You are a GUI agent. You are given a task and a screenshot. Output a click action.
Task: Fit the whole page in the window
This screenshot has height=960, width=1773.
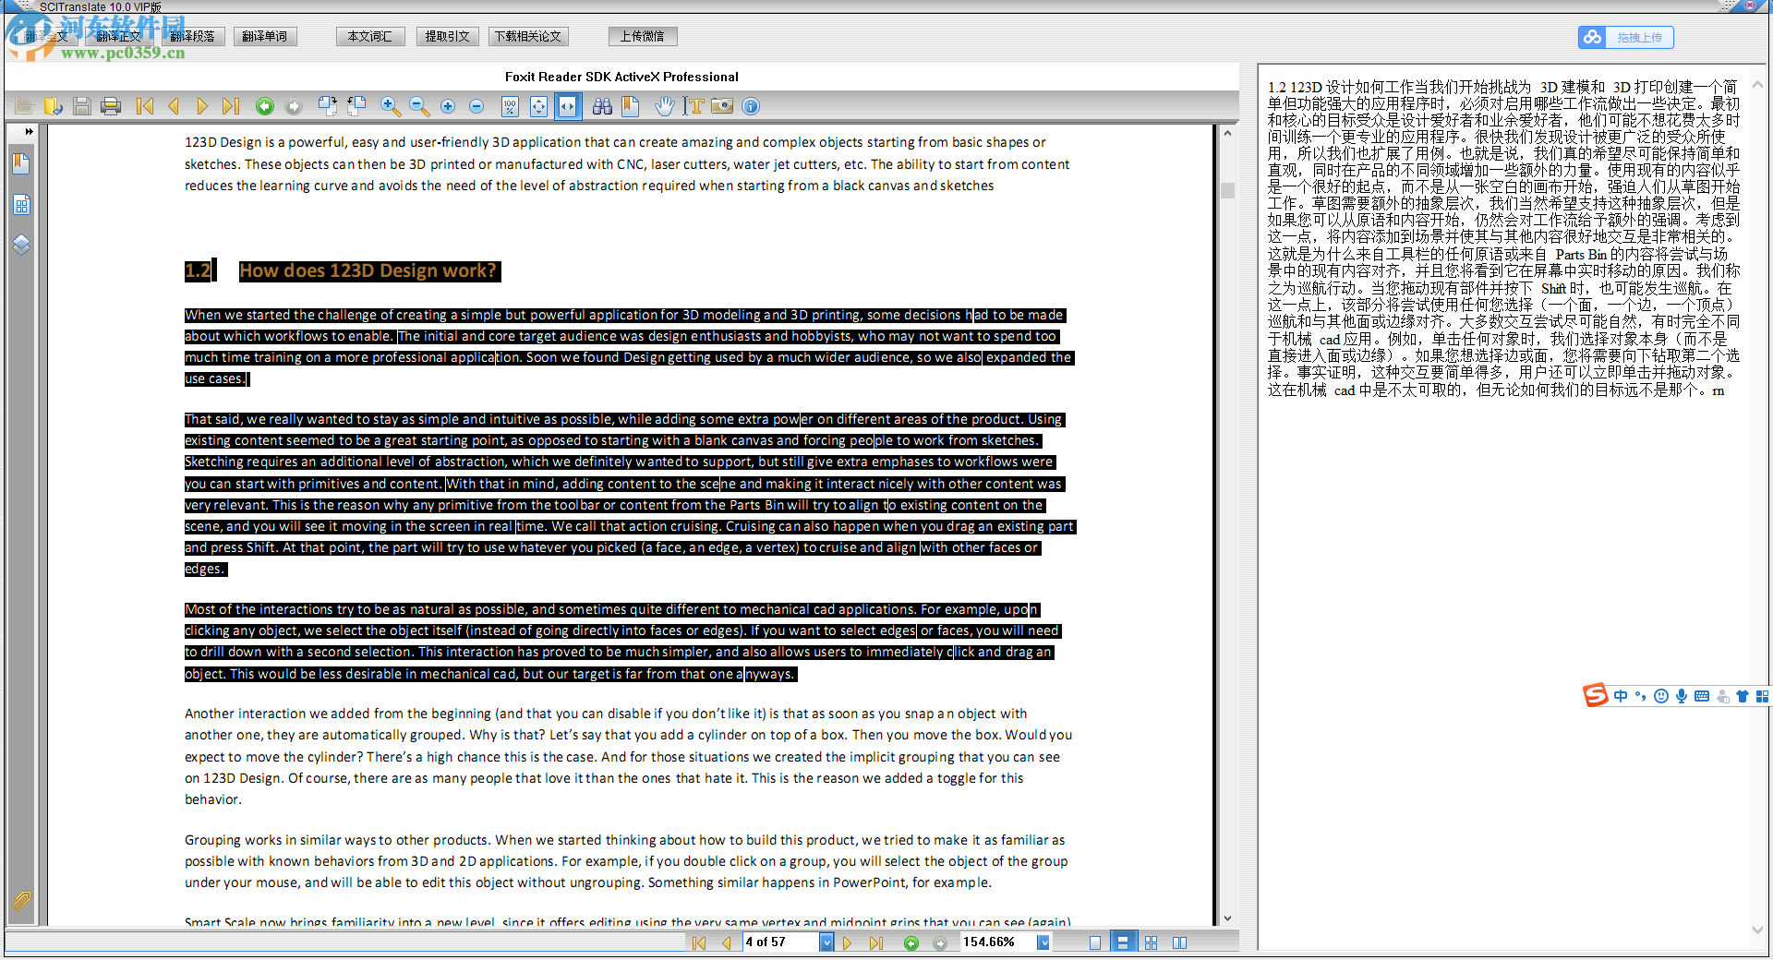(539, 107)
